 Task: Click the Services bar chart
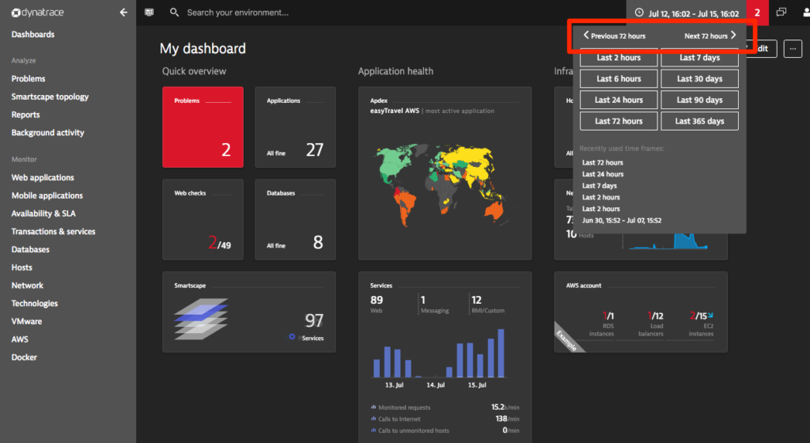click(x=438, y=354)
